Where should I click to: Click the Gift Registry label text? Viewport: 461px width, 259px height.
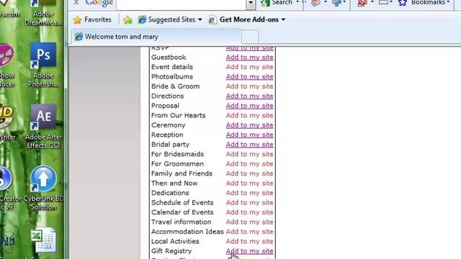pos(171,251)
